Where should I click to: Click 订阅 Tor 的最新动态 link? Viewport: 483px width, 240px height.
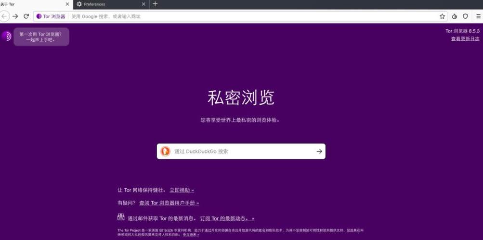point(227,219)
